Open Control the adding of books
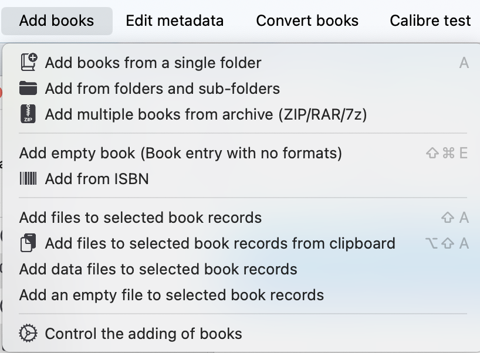480x353 pixels. click(x=143, y=334)
